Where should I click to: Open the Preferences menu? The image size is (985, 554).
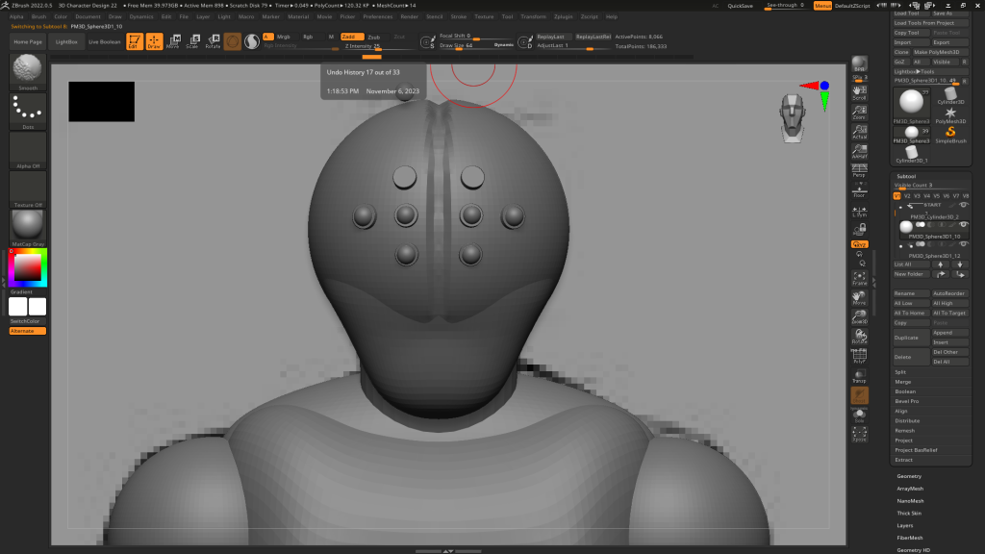point(377,16)
